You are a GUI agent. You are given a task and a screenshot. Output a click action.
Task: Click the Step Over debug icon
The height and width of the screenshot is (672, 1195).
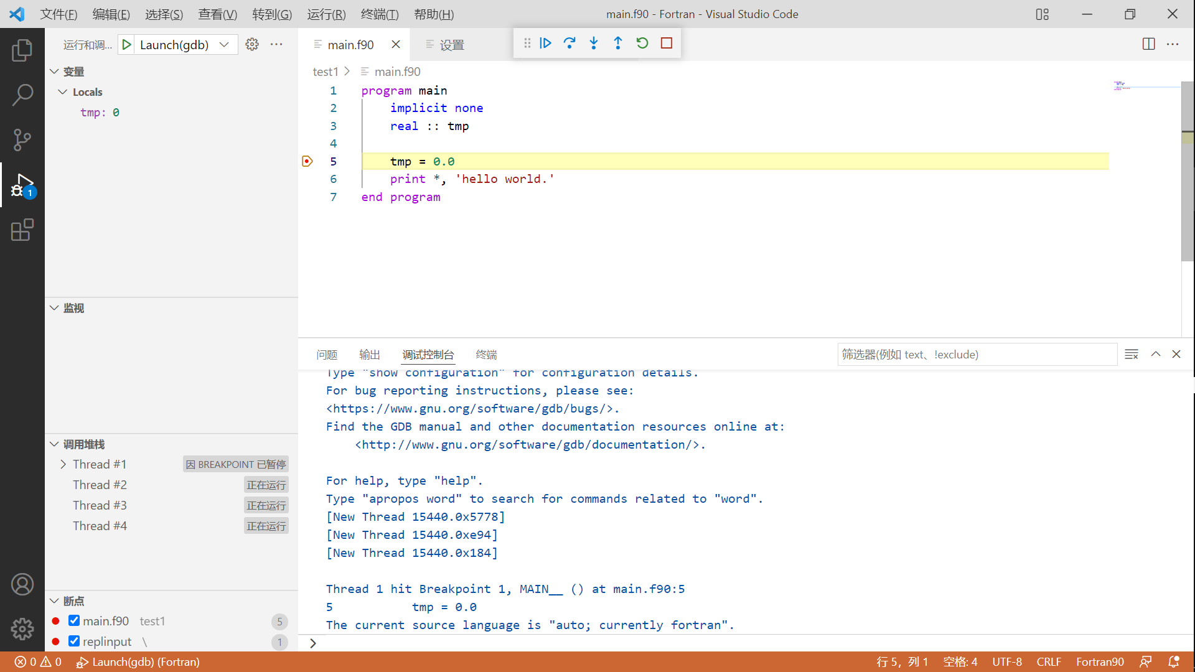(569, 43)
